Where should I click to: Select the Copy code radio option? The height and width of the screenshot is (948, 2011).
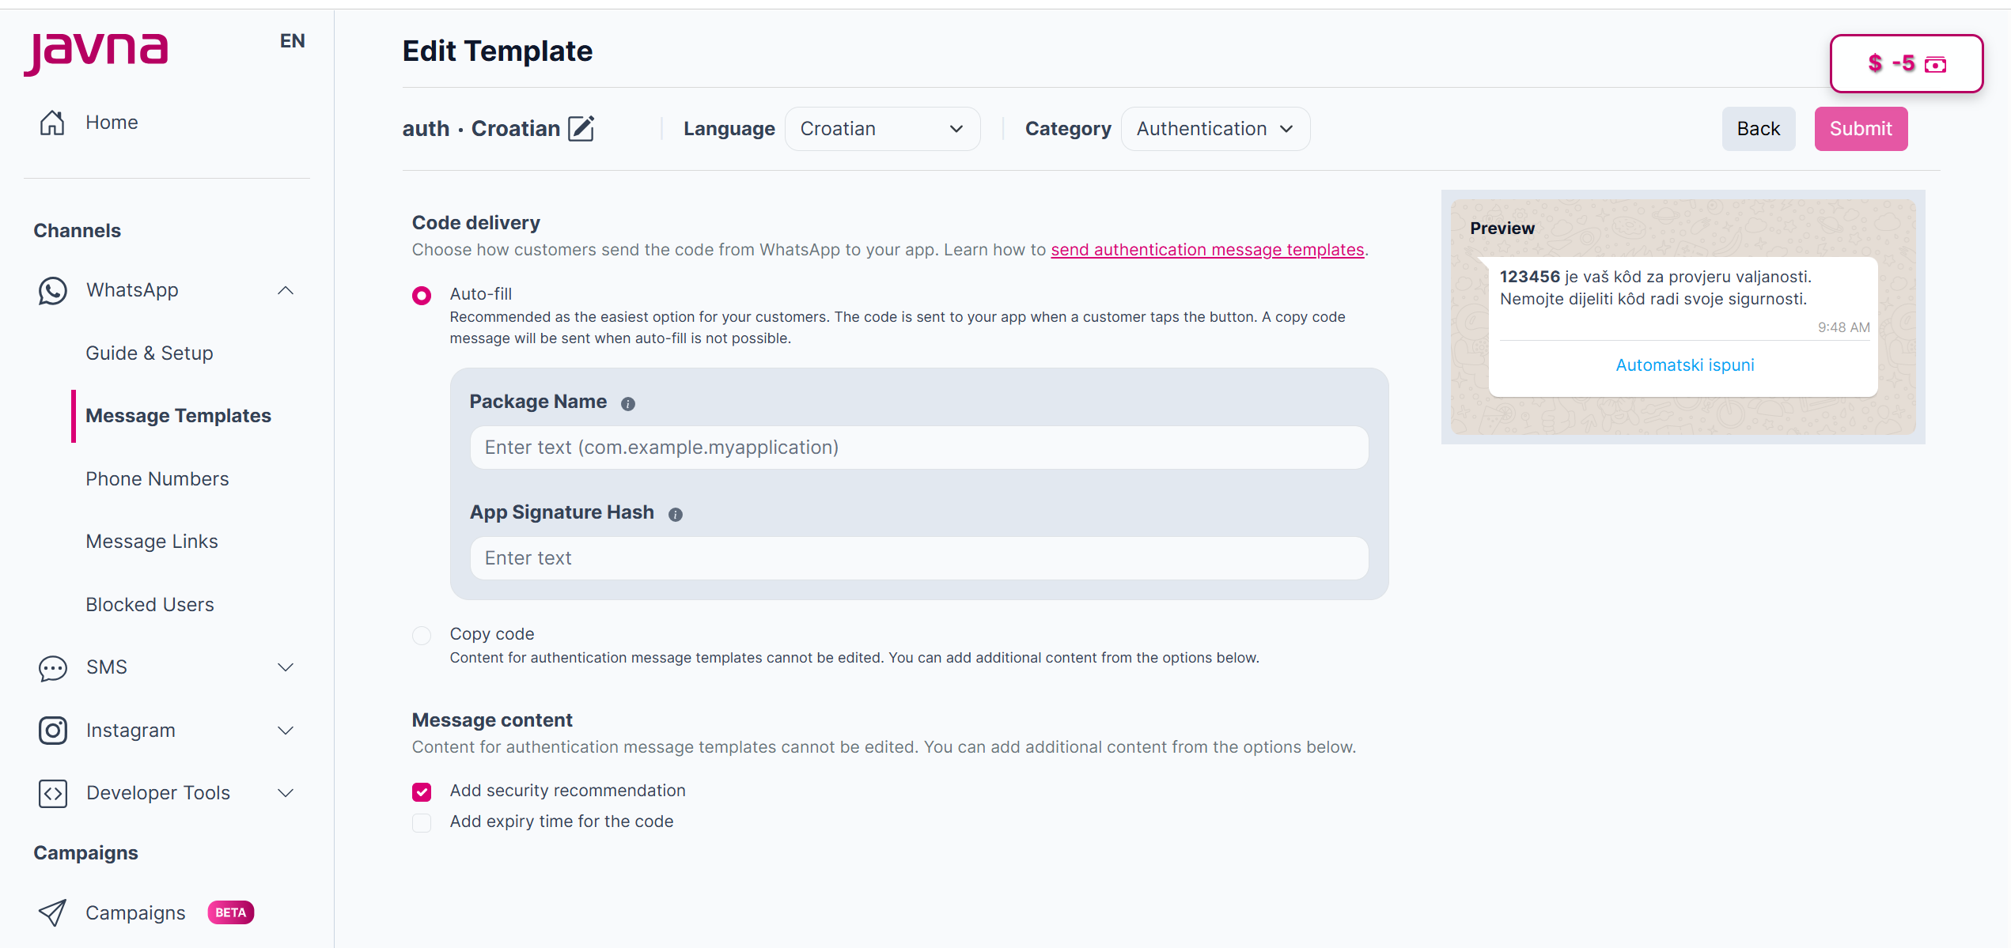tap(422, 636)
